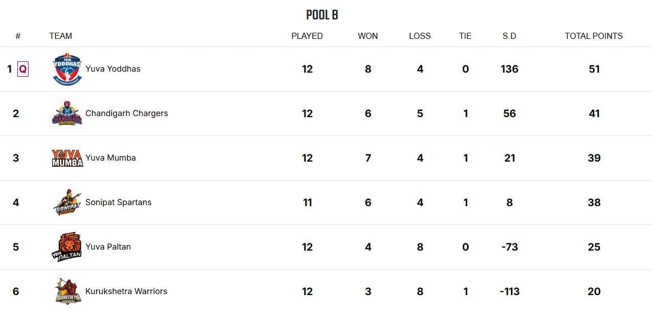Click the Kurukshetra Warriors team logo

click(67, 292)
